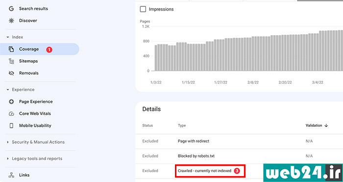The image size is (343, 182).
Task: Click the 400 axis value
Action: tap(147, 56)
